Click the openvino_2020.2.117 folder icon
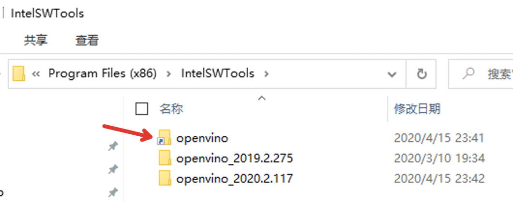 [x=165, y=178]
